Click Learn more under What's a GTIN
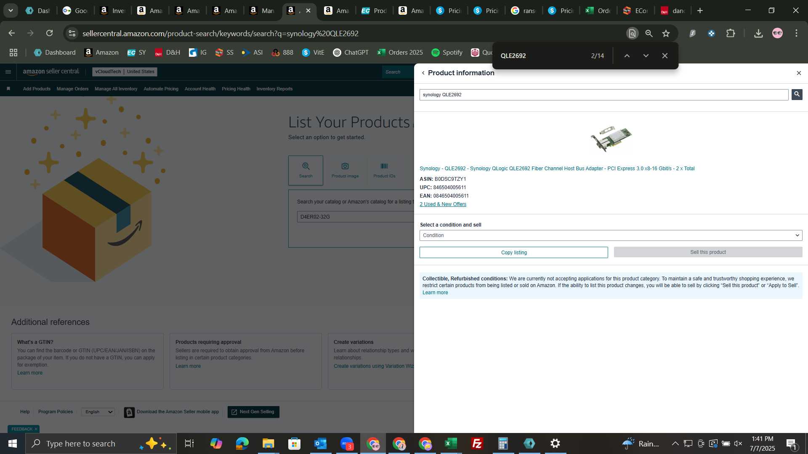This screenshot has width=808, height=454. point(30,373)
